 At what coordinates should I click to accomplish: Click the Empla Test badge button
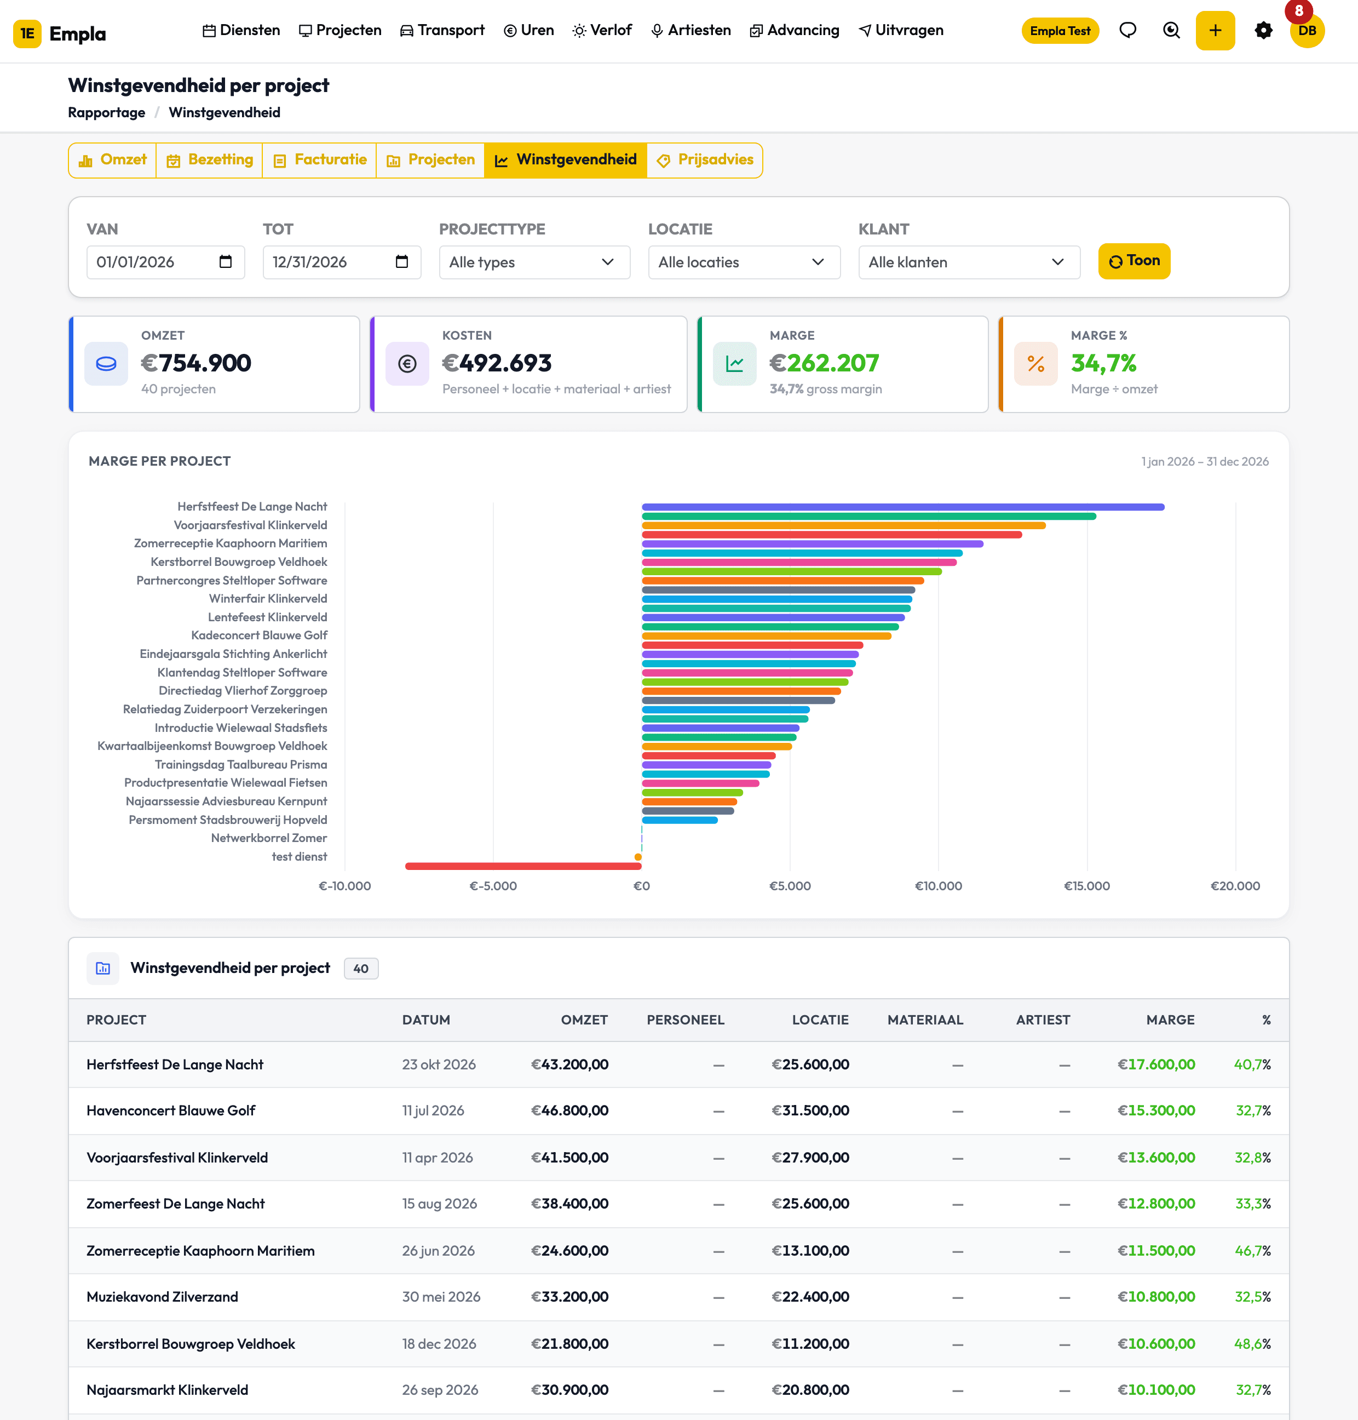click(1060, 31)
